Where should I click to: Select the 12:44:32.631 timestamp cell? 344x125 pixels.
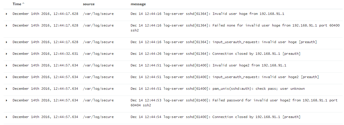[x=45, y=54]
